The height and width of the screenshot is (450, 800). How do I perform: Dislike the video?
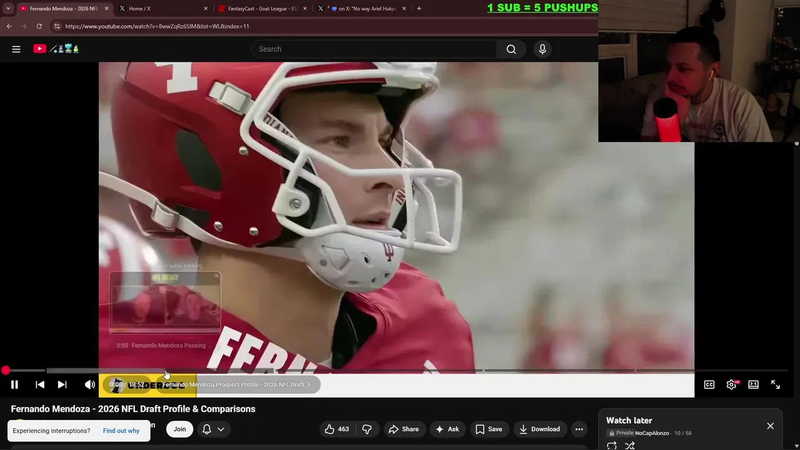367,429
